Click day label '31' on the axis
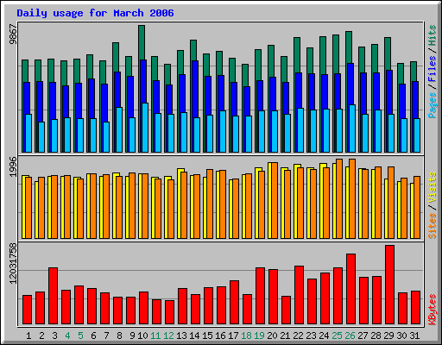Viewport: 442px width, 345px height. click(414, 336)
